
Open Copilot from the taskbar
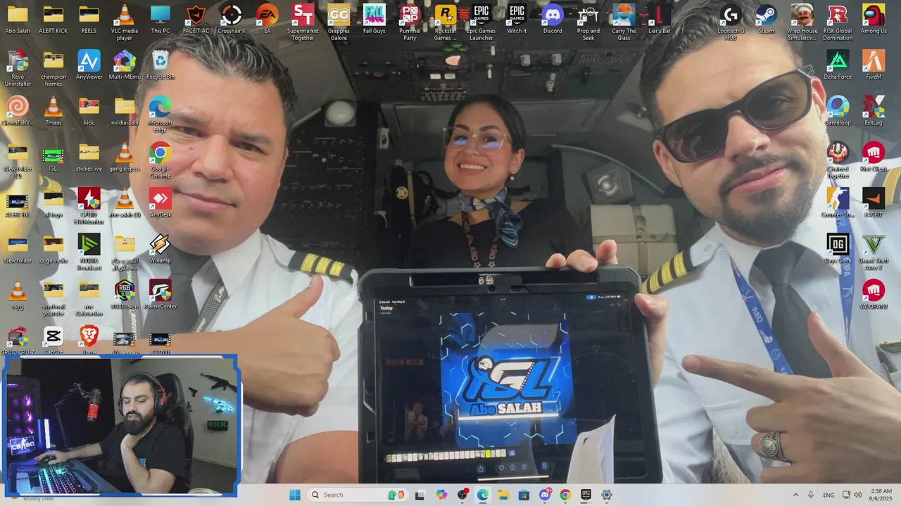441,495
